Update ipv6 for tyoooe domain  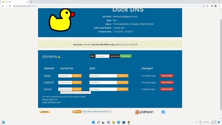(x=122, y=89)
